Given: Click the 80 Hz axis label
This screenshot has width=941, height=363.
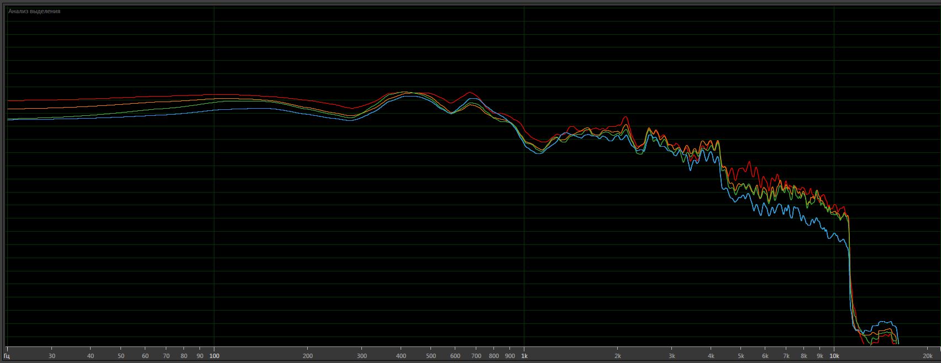Looking at the screenshot, I should 184,356.
